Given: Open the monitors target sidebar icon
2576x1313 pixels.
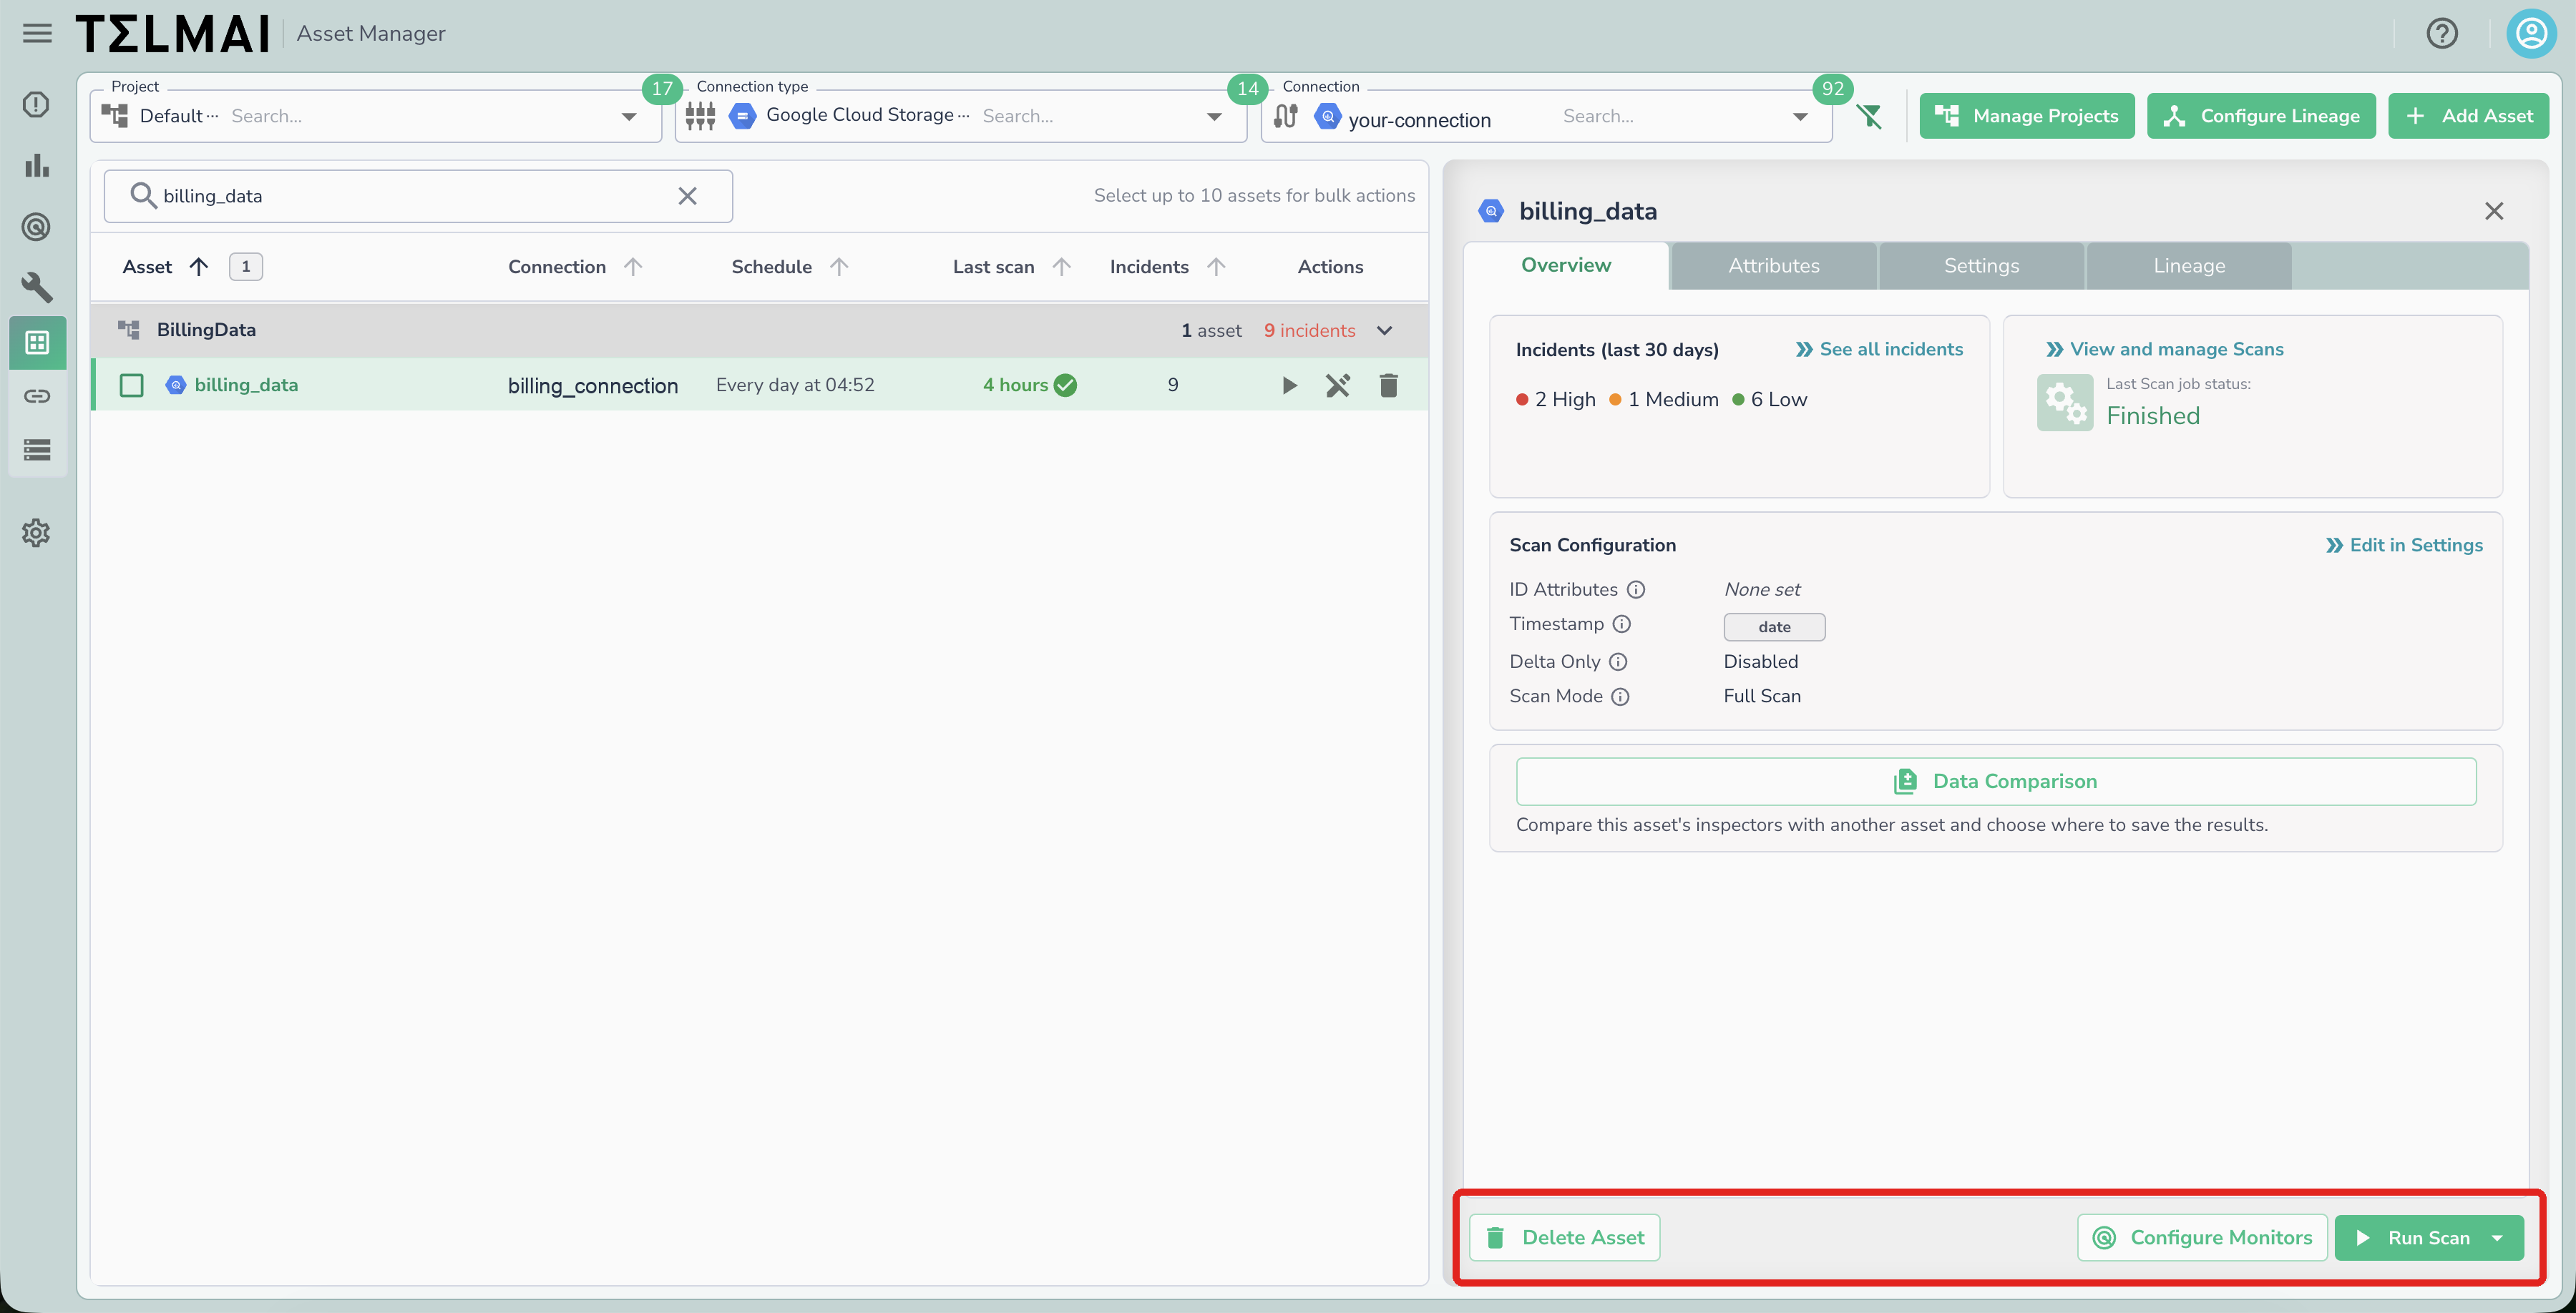Looking at the screenshot, I should click(37, 227).
